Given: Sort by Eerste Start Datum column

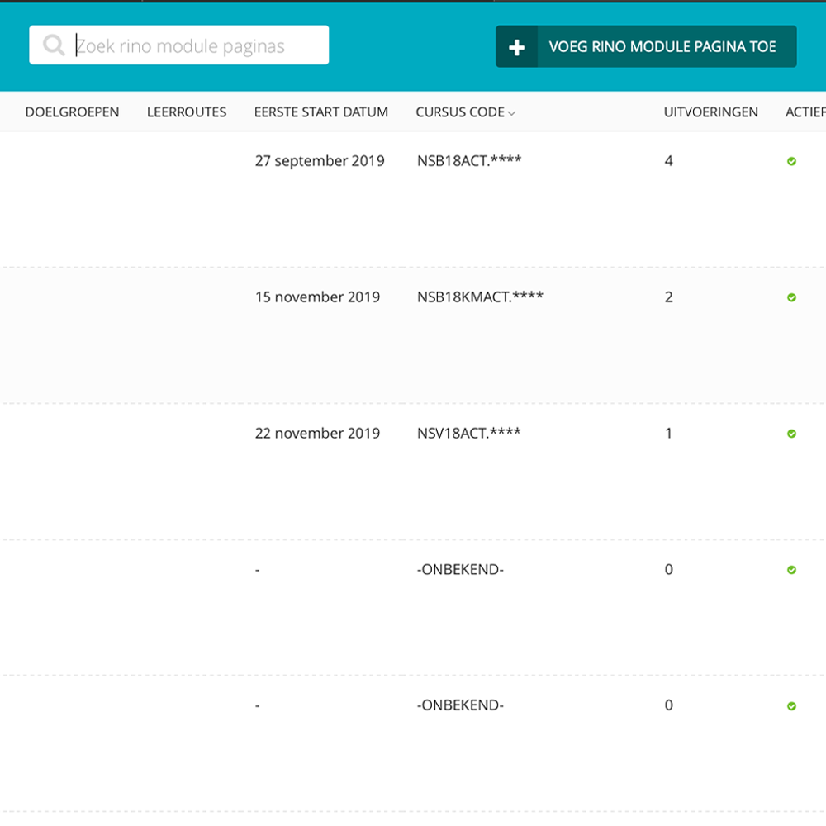Looking at the screenshot, I should (x=320, y=112).
